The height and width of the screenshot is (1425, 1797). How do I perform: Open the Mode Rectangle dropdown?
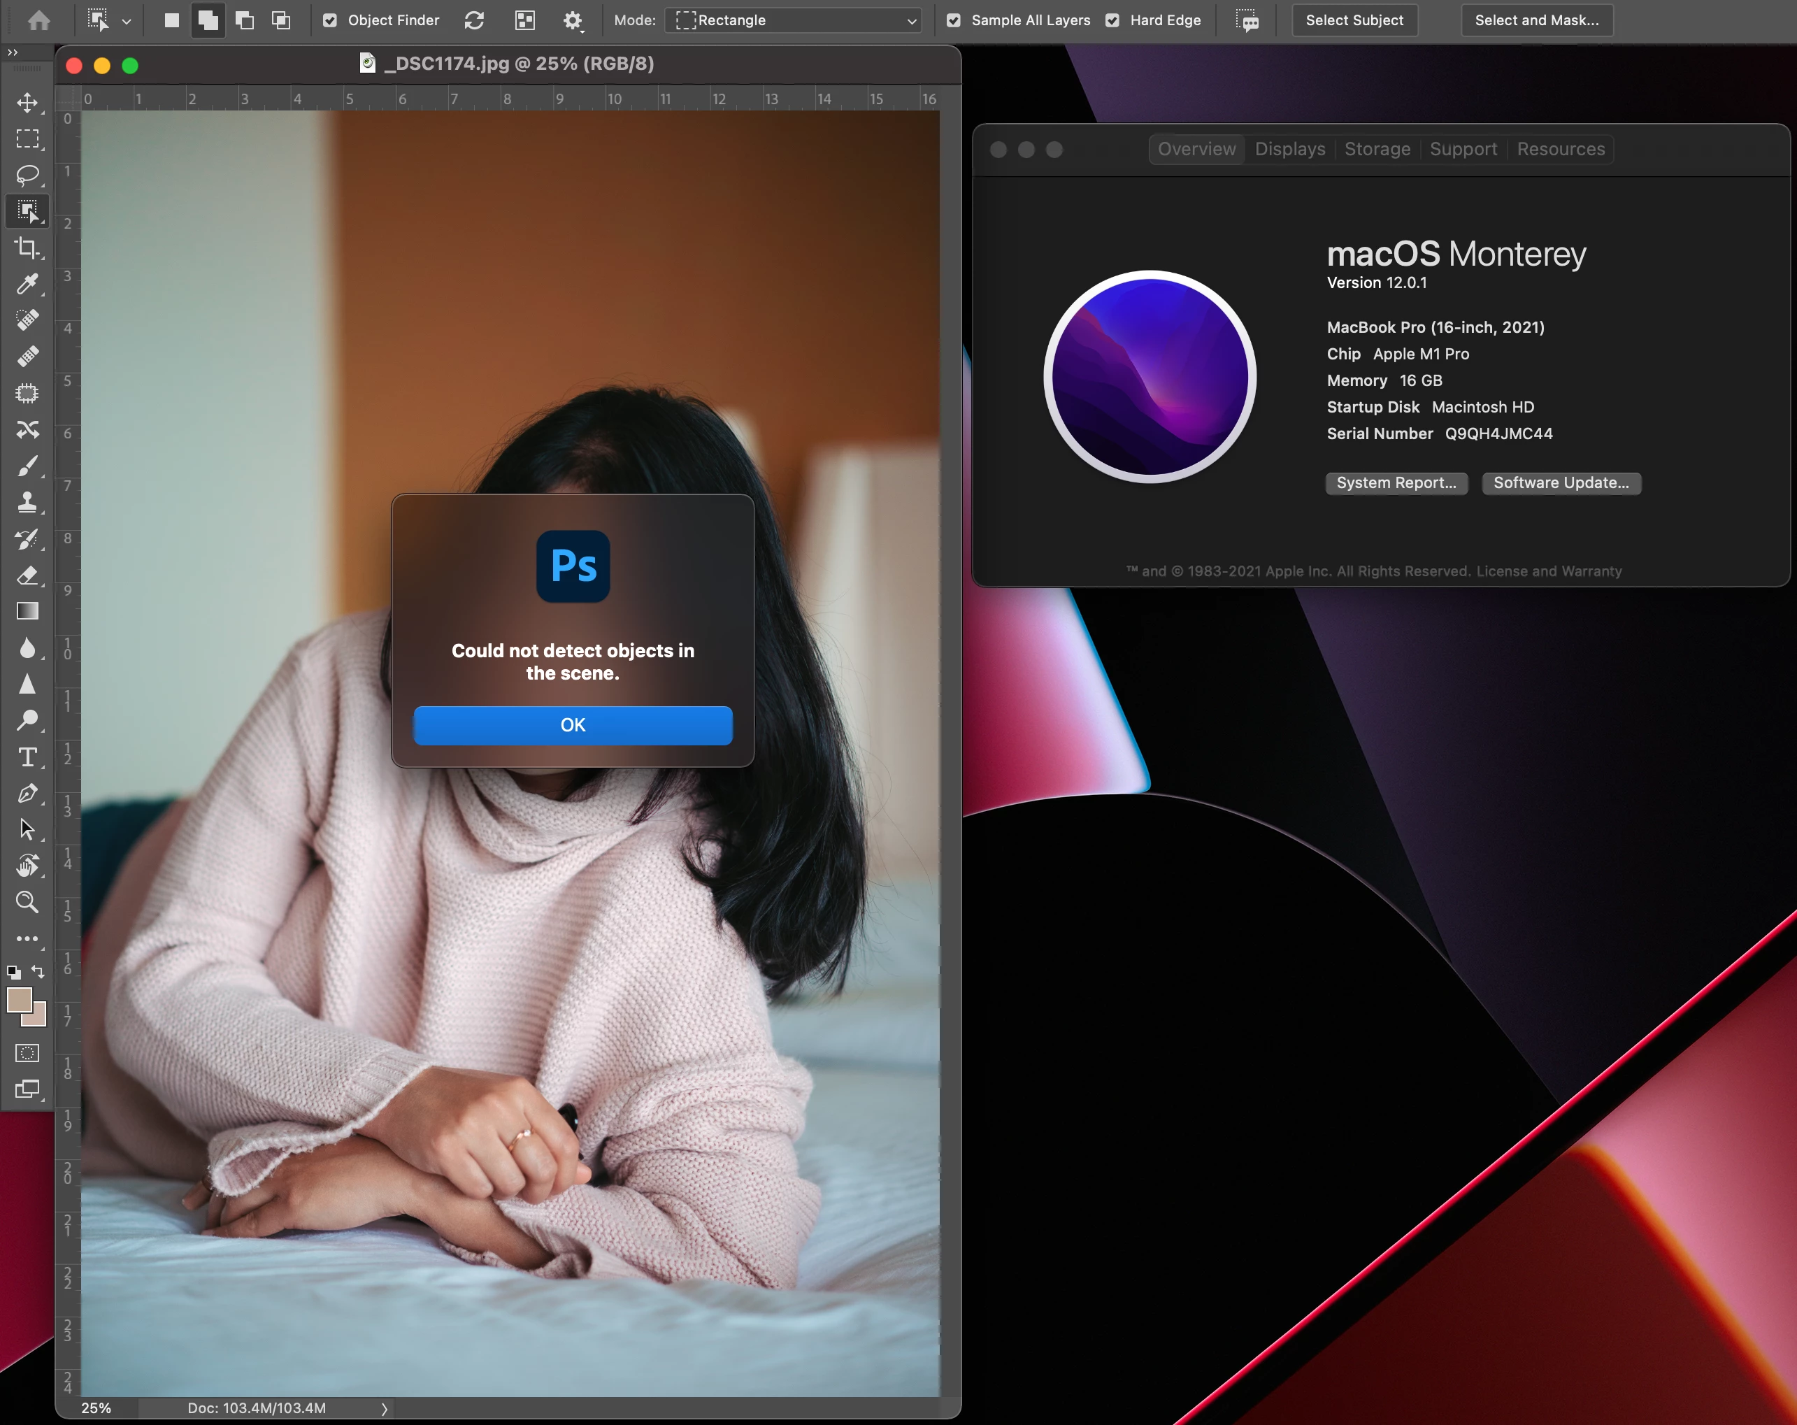click(793, 20)
